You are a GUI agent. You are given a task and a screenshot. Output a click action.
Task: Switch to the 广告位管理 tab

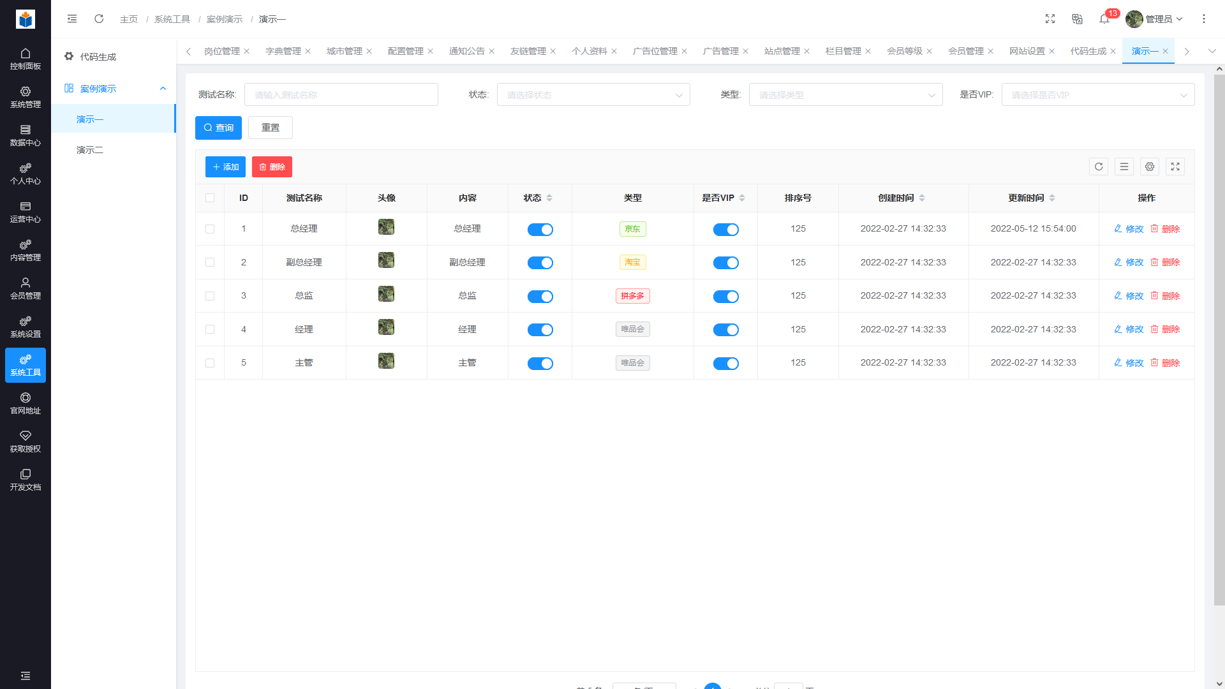pyautogui.click(x=655, y=51)
